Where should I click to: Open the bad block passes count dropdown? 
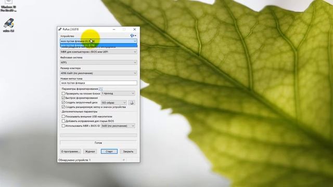(118, 94)
